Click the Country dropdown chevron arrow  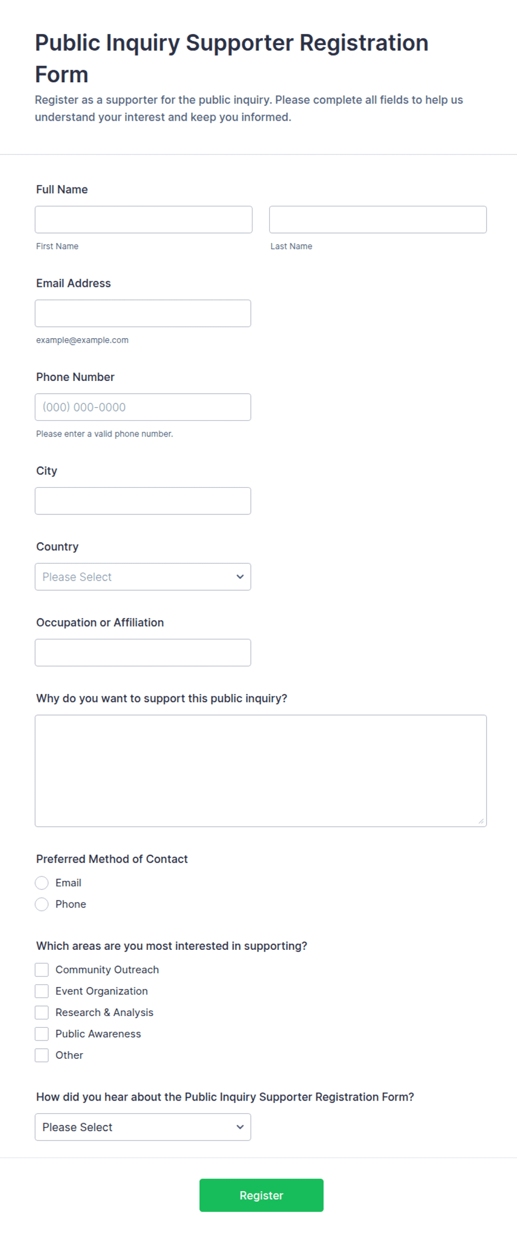(240, 577)
